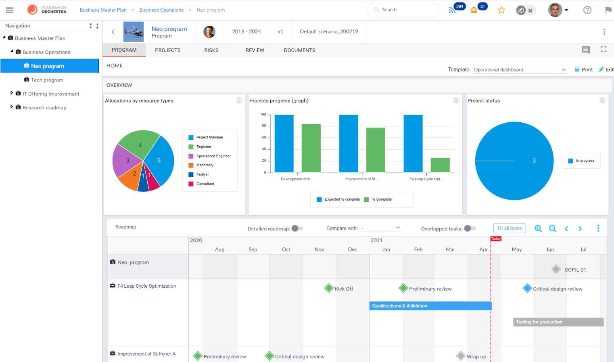The image size is (614, 362).
Task: Switch to the PROJECTS tab
Action: 168,50
